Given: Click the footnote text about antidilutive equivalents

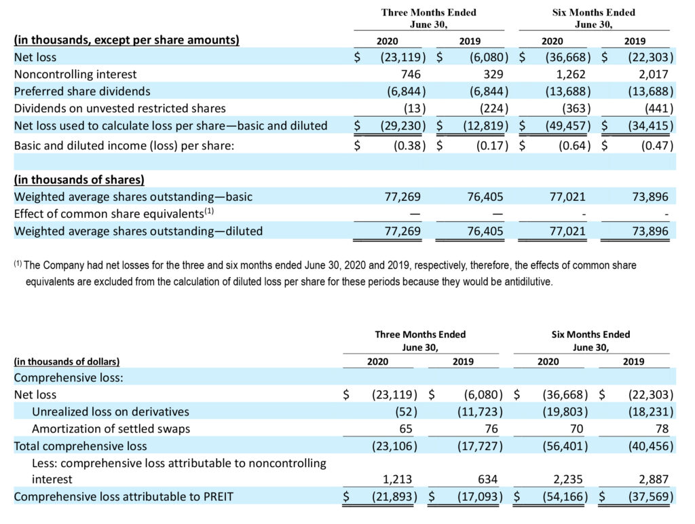Looking at the screenshot, I should click(x=325, y=273).
